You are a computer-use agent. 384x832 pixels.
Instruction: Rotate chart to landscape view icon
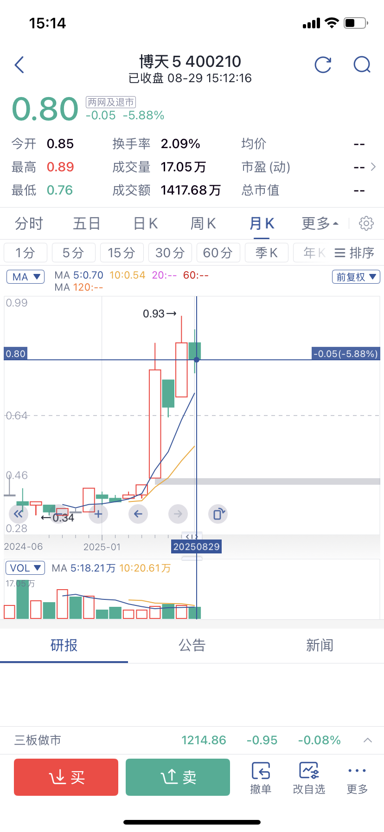pyautogui.click(x=218, y=514)
